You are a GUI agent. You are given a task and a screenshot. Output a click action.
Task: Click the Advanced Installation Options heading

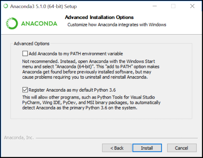click(99, 17)
